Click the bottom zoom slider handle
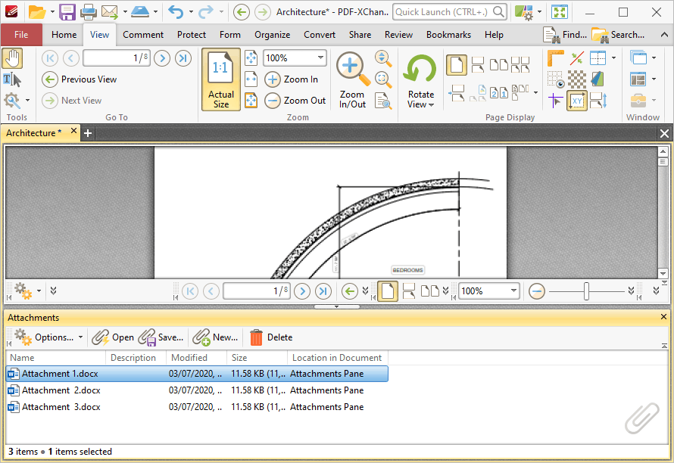The width and height of the screenshot is (674, 463). [x=586, y=291]
